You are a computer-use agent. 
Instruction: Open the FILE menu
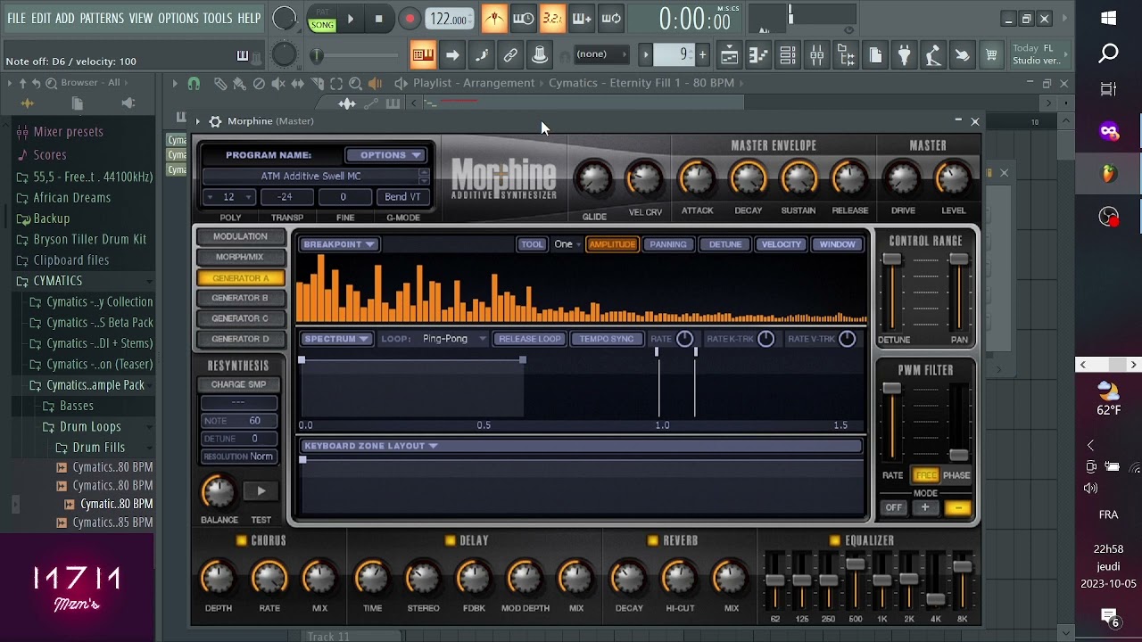click(17, 18)
